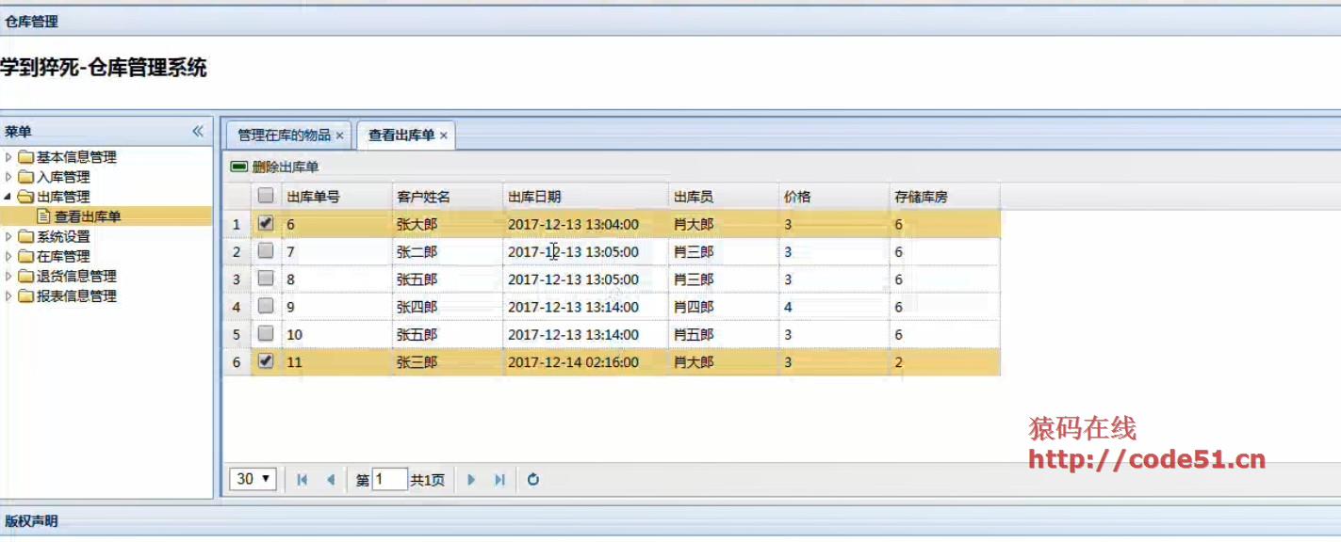Go to previous page in pagination
The width and height of the screenshot is (1341, 542).
click(x=331, y=480)
